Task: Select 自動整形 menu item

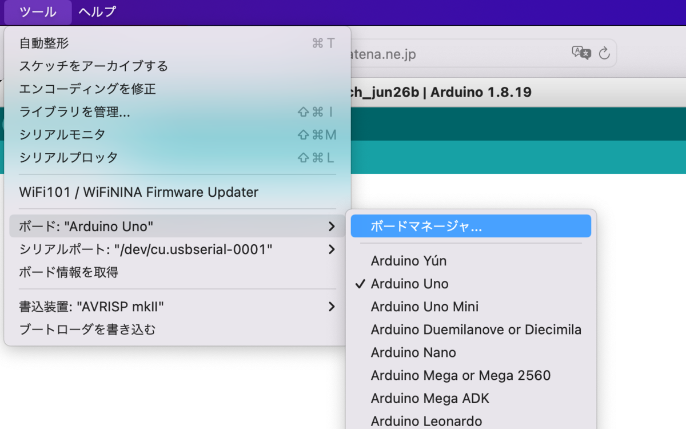Action: [177, 43]
